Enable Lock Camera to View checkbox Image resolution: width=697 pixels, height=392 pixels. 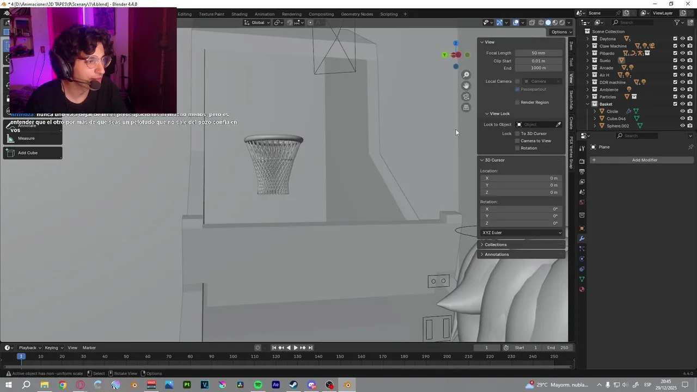[517, 141]
